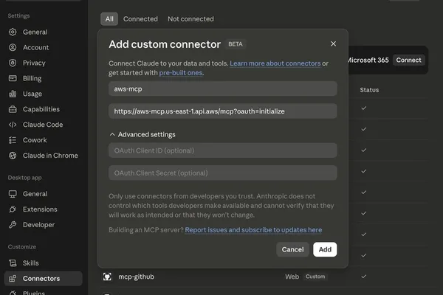Screen dimensions: 443x295
Task: Open the Claude Code settings page
Action: point(44,125)
